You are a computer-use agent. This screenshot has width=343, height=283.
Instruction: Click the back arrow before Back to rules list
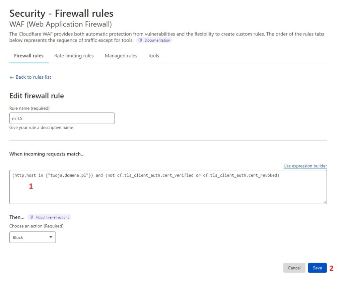coord(11,77)
